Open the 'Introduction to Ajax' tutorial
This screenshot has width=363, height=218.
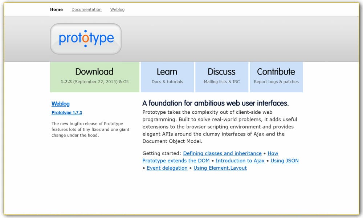240,161
